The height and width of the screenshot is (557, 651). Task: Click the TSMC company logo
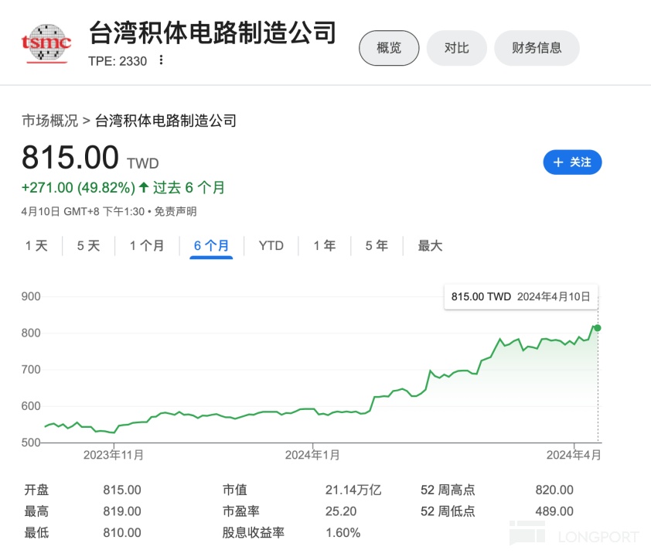pos(46,43)
